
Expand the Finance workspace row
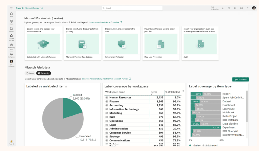[107, 101]
